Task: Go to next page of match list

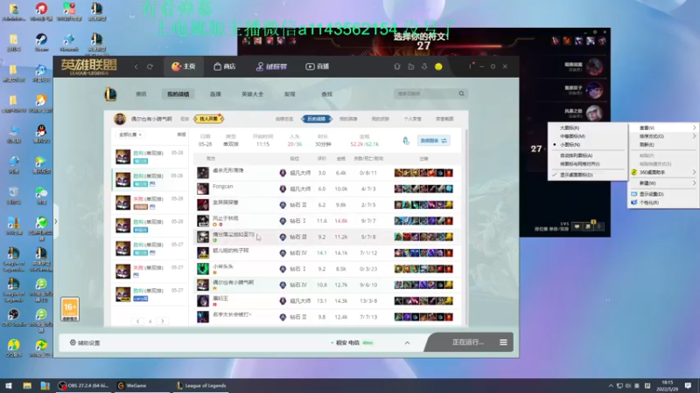Action: coord(163,321)
